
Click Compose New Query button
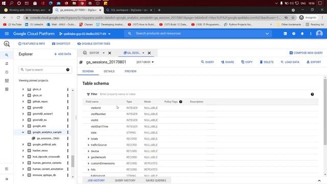(306, 53)
